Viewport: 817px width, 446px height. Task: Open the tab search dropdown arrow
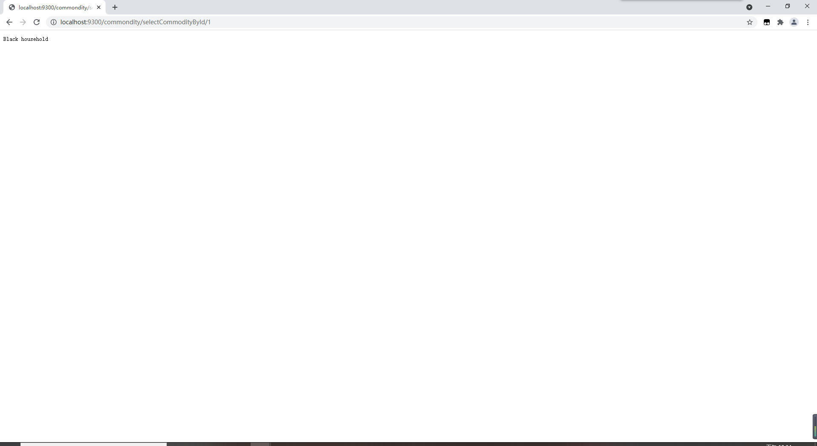[x=749, y=7]
